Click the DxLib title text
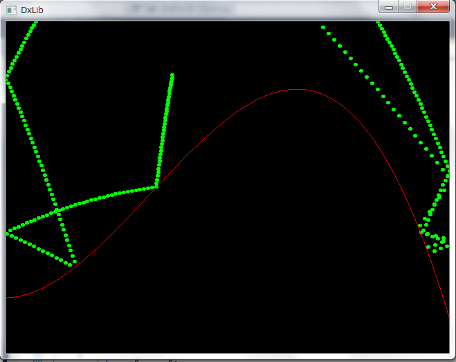Image resolution: width=456 pixels, height=362 pixels. click(33, 9)
